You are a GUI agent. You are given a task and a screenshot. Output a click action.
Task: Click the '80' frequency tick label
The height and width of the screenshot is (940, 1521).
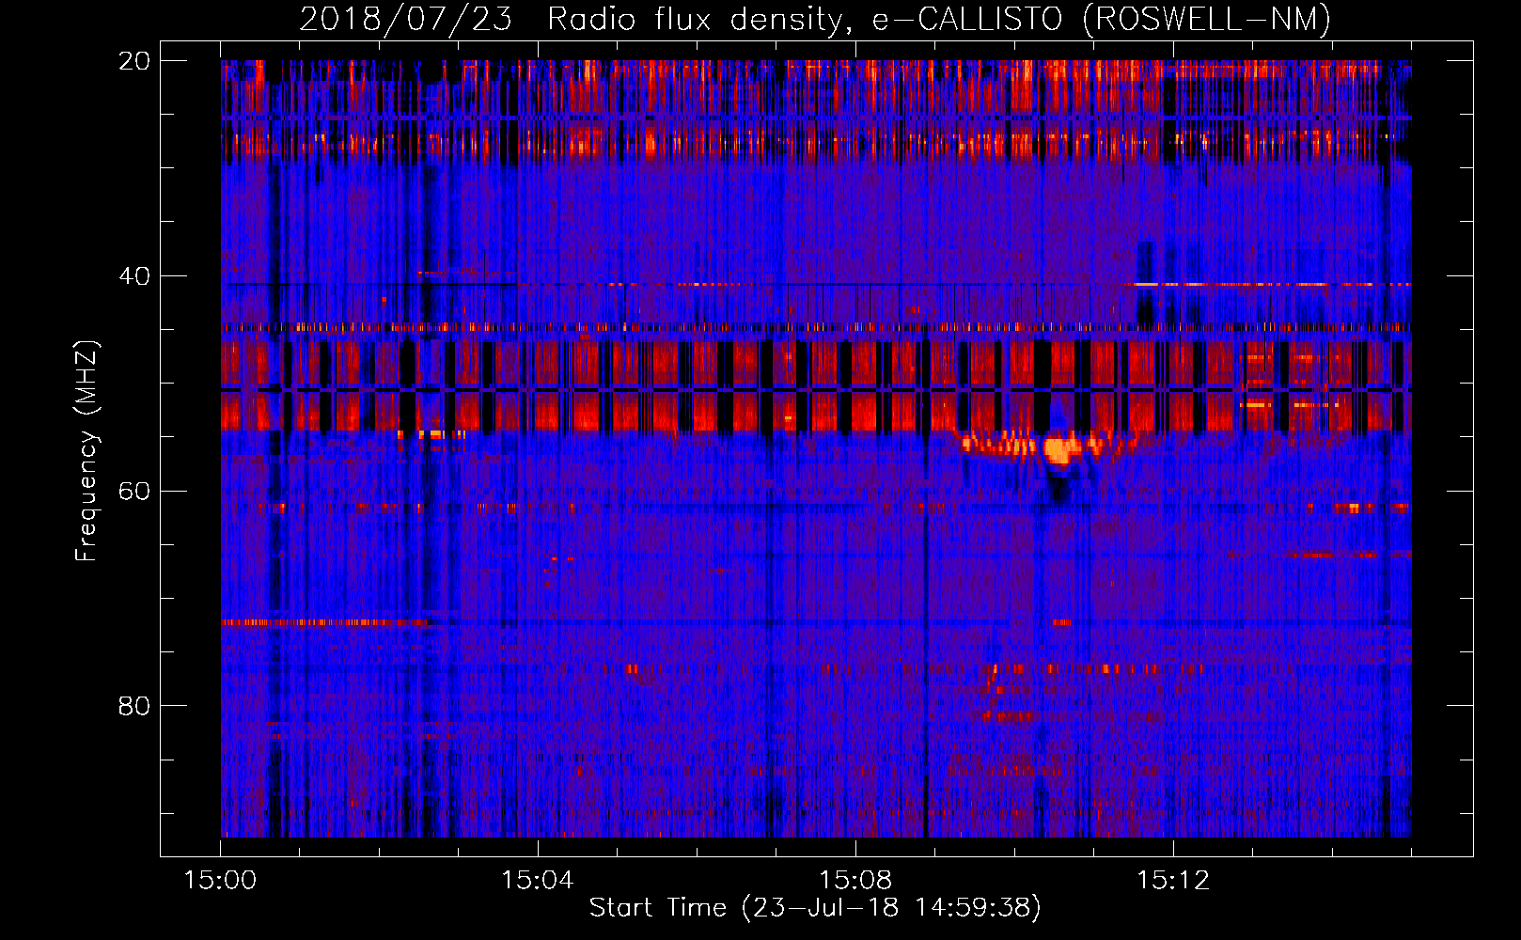click(x=134, y=706)
